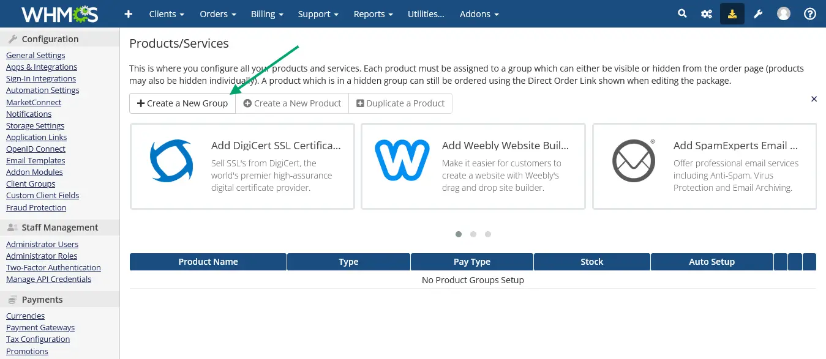Screen dimensions: 826x359
Task: Open OpenID Connect link
Action: coord(36,149)
